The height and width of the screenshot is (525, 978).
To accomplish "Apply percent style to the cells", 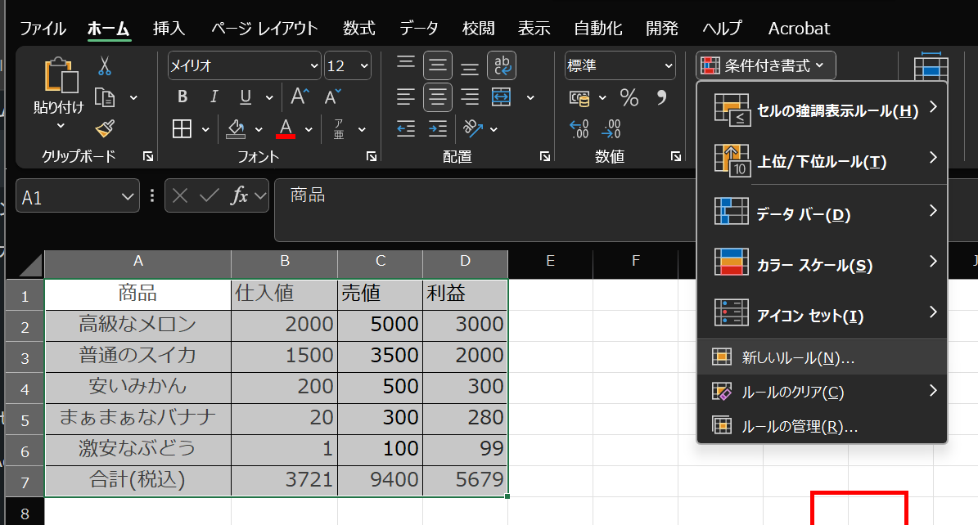I will click(629, 97).
